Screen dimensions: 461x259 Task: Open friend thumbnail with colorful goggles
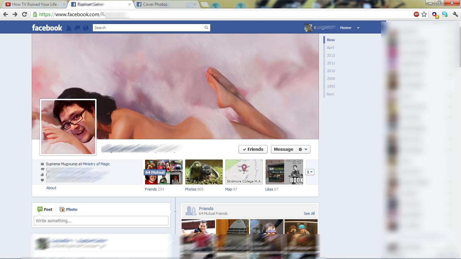pyautogui.click(x=267, y=227)
